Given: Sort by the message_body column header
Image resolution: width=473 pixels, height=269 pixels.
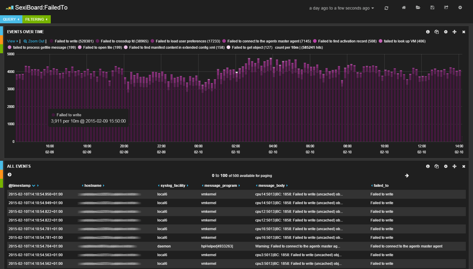Looking at the screenshot, I should (x=271, y=186).
